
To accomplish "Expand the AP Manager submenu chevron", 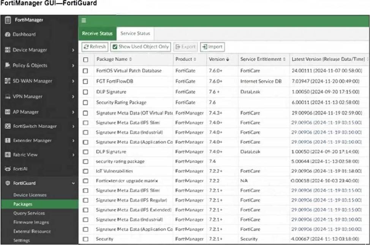I will pos(73,112).
